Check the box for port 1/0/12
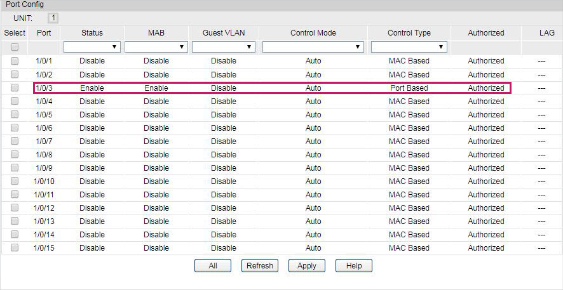The width and height of the screenshot is (563, 290). click(15, 208)
